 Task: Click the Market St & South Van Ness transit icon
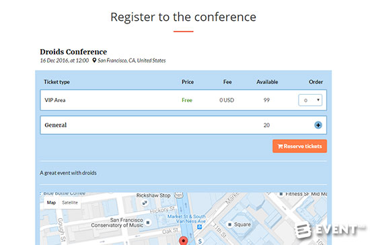point(199,227)
